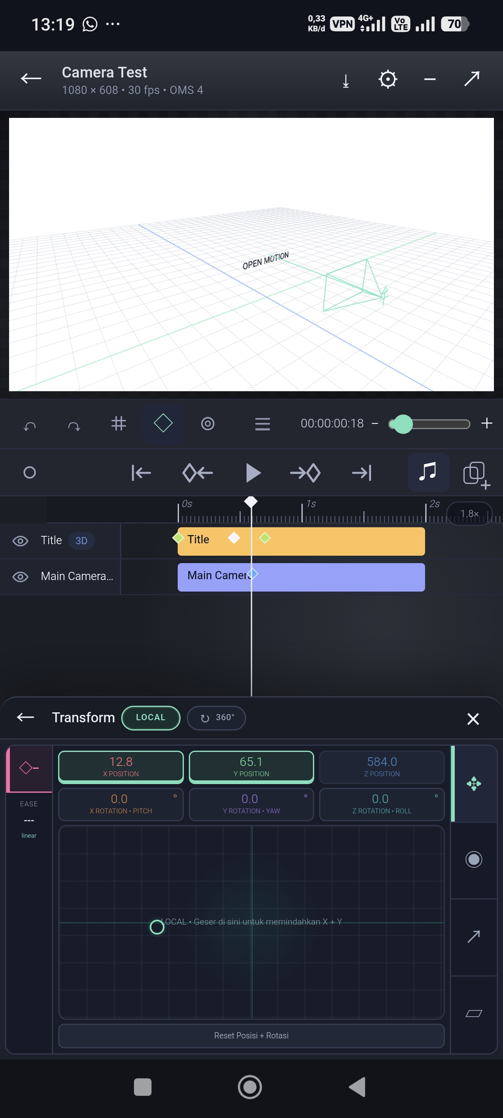Tap the Camera Test project title
This screenshot has width=503, height=1118.
click(x=104, y=73)
